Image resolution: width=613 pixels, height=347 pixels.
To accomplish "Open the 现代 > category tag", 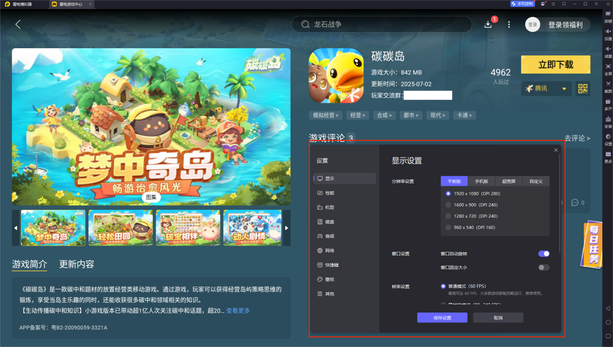I will pyautogui.click(x=438, y=115).
